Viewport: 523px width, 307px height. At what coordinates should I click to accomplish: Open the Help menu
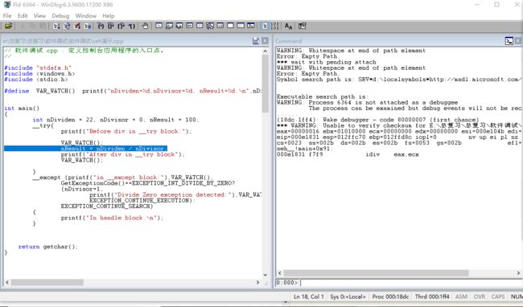108,15
